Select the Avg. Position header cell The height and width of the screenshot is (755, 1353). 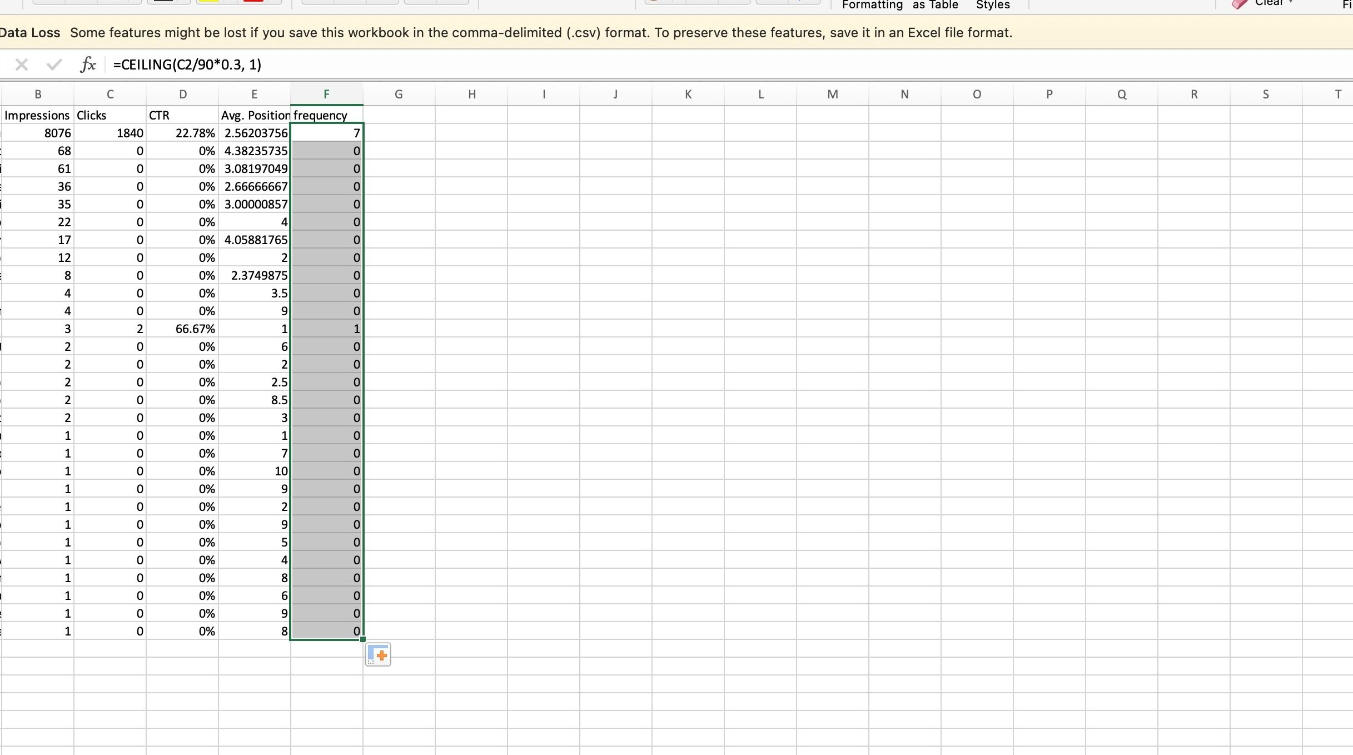(255, 115)
